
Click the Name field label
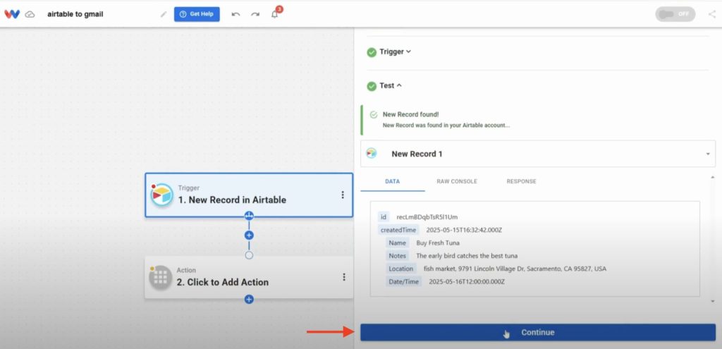point(398,243)
